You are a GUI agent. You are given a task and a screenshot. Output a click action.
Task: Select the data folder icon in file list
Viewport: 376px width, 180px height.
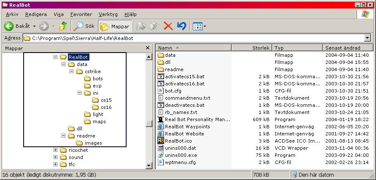161,55
